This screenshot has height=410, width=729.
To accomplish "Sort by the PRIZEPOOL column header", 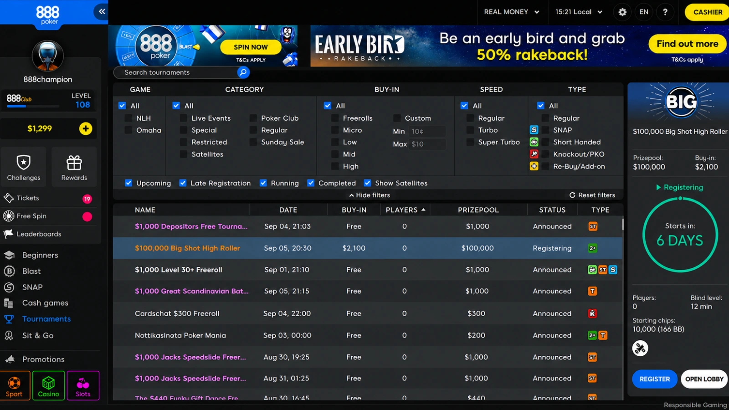I will [478, 210].
